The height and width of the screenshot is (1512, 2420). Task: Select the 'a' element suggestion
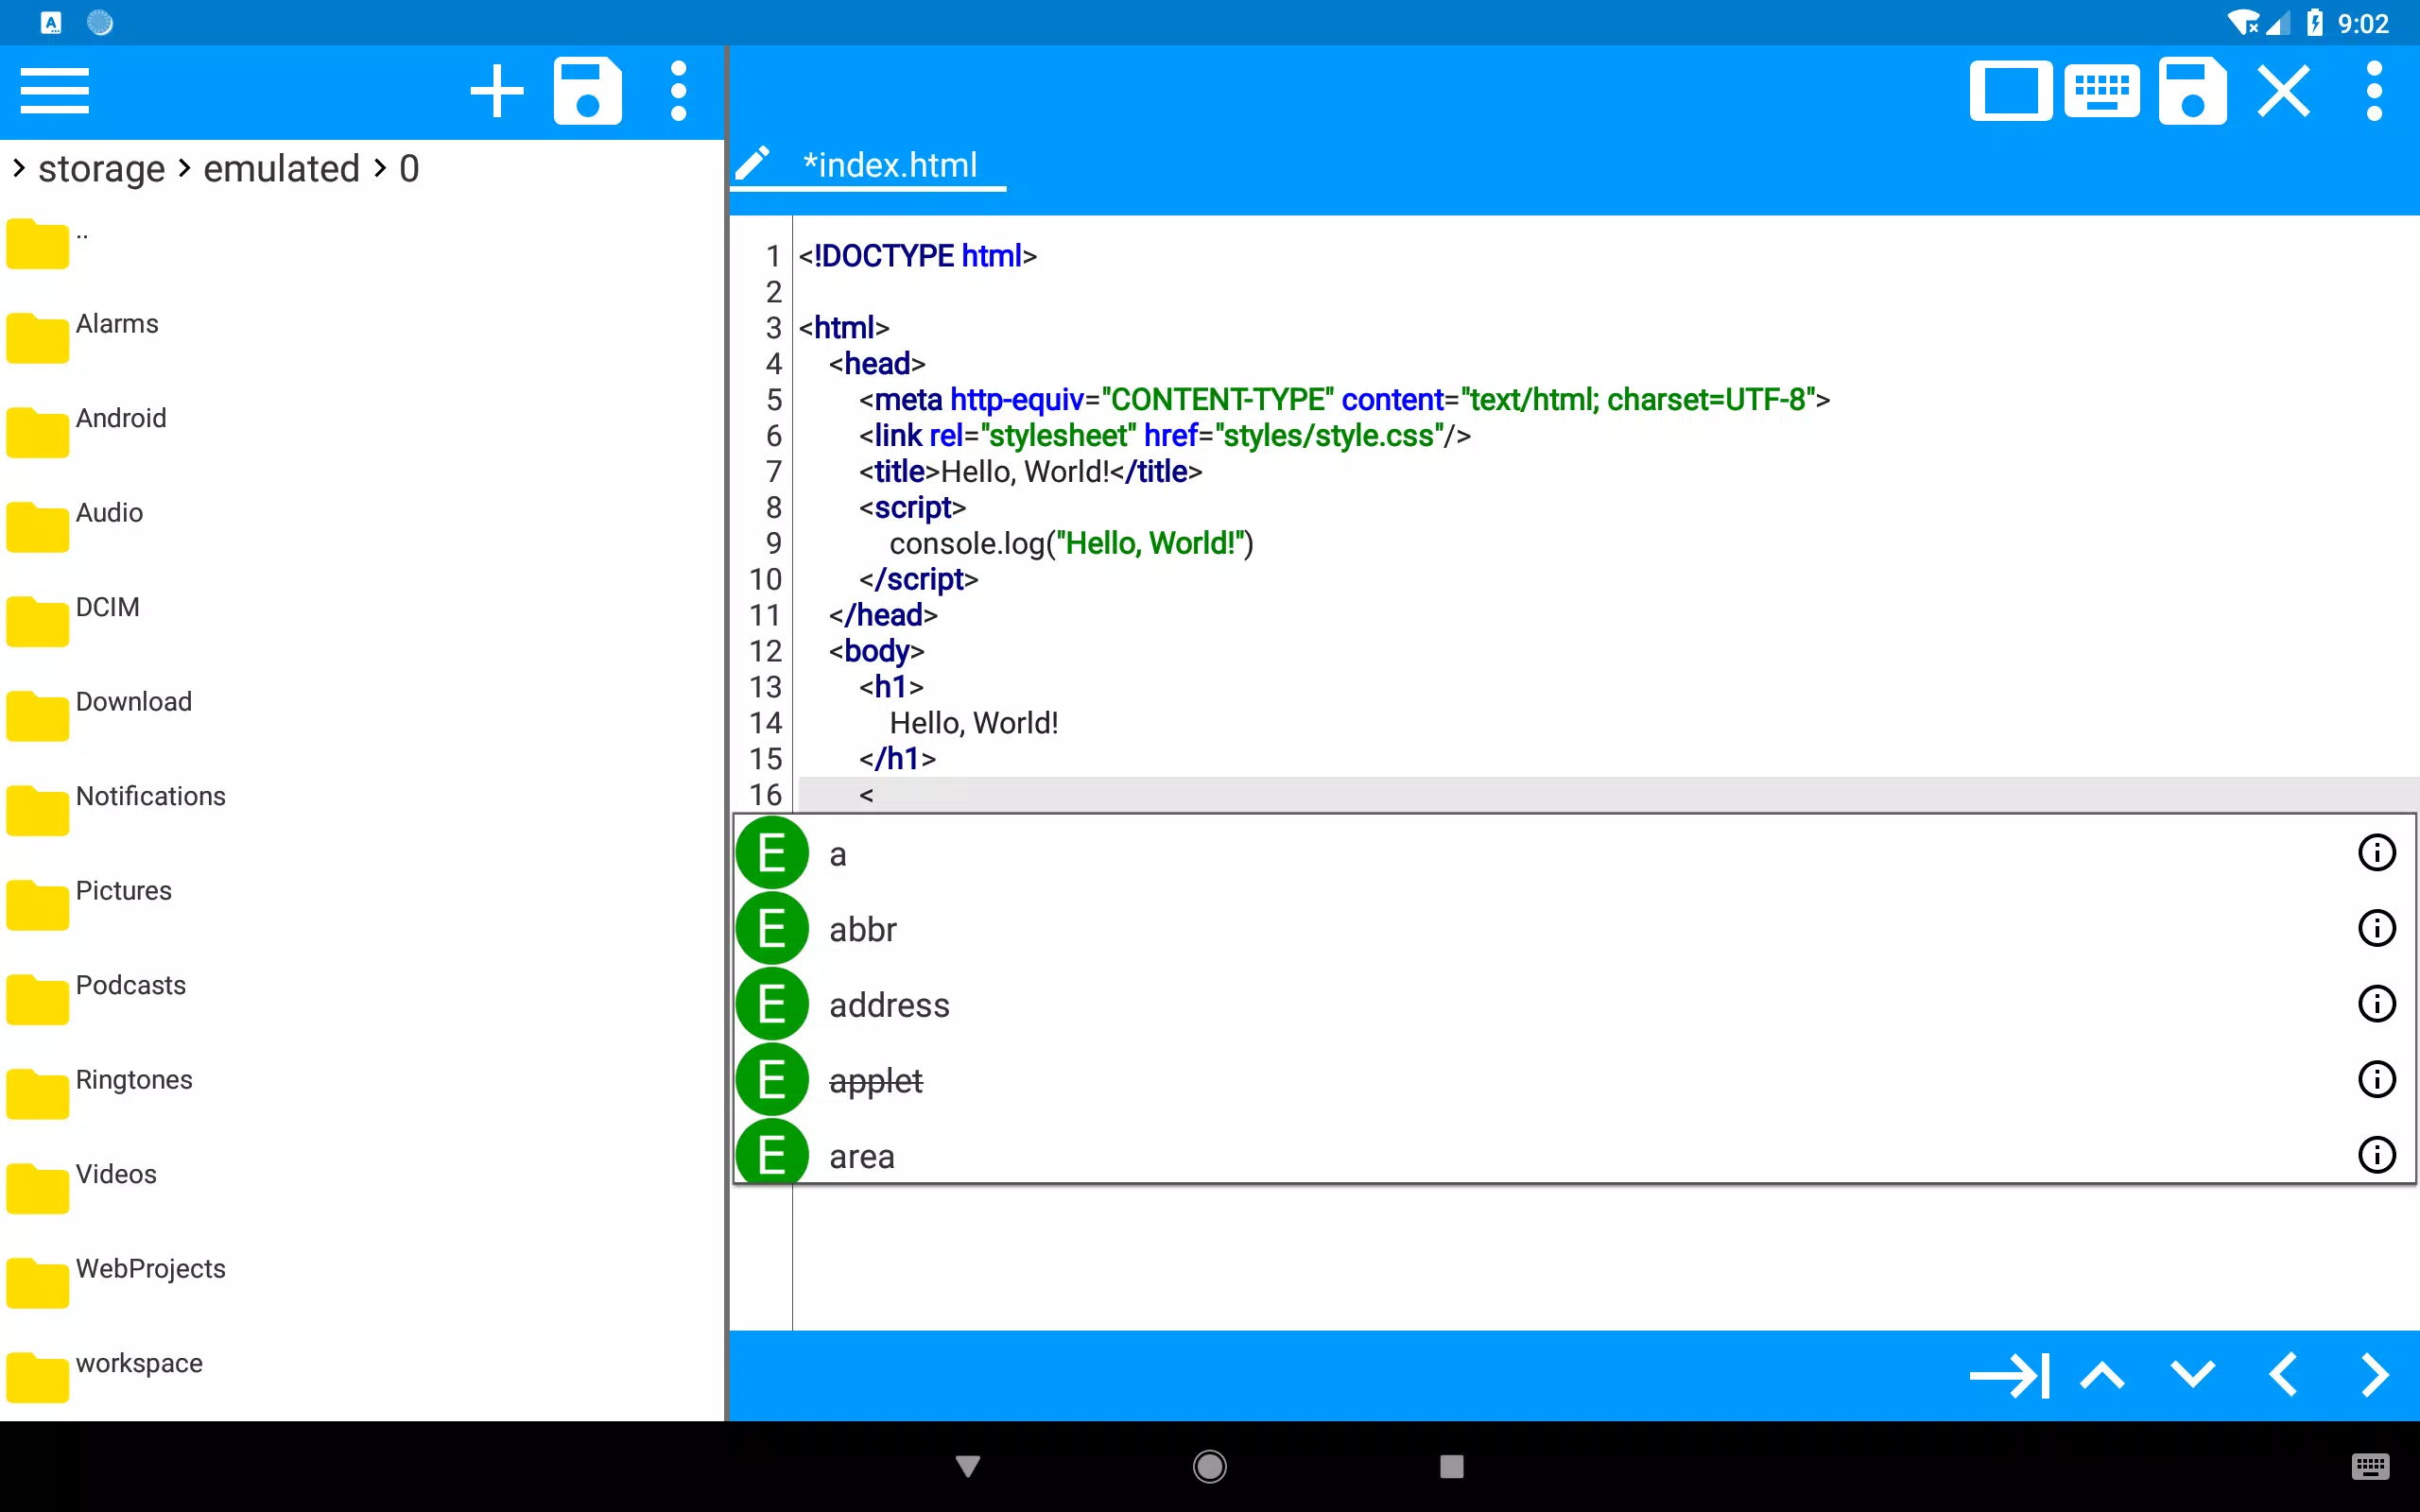(x=1575, y=853)
